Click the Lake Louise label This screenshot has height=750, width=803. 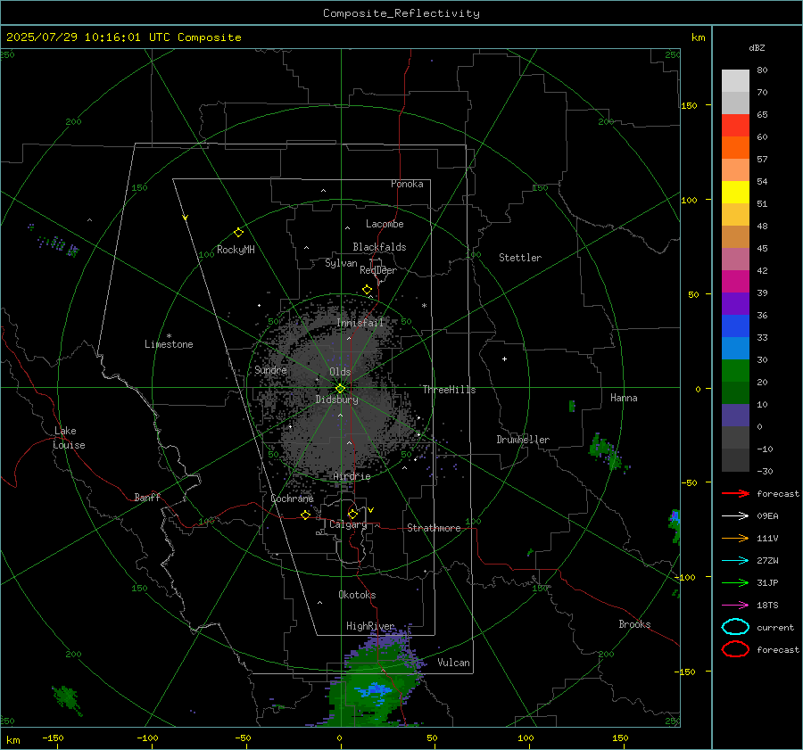(x=69, y=438)
